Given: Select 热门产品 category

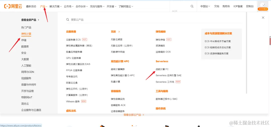Looking at the screenshot, I should (x=26, y=27).
